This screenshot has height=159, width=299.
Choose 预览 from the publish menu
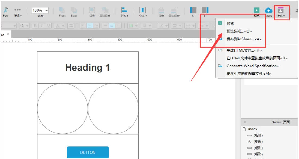230,23
